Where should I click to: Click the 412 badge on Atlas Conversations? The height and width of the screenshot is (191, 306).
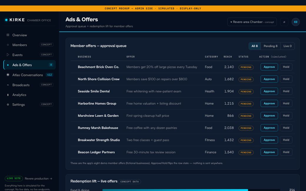49,75
